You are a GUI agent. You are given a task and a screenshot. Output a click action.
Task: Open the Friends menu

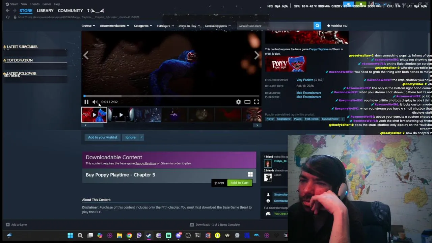click(35, 4)
